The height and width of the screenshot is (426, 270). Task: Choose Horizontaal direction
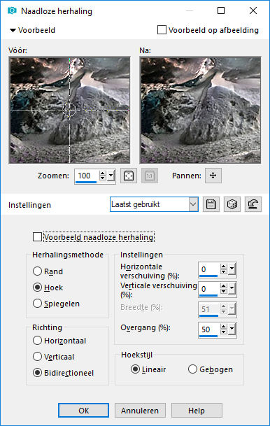click(37, 341)
